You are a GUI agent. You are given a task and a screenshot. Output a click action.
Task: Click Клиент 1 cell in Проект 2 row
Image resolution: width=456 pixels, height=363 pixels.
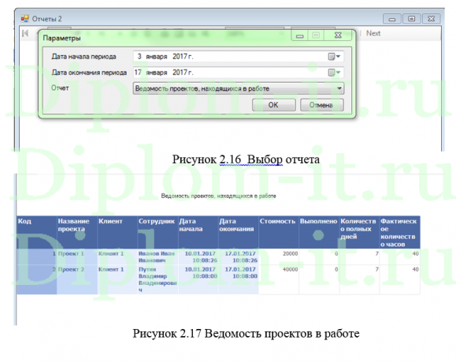117,279
